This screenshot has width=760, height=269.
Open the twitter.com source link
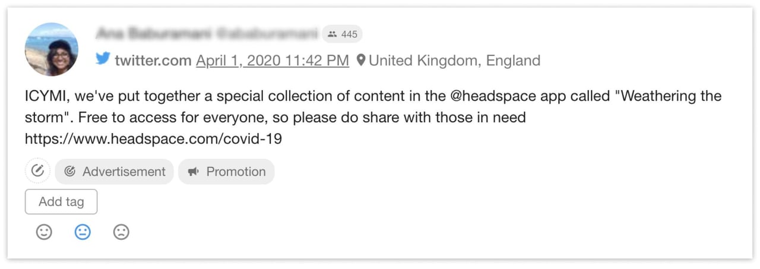(x=153, y=61)
